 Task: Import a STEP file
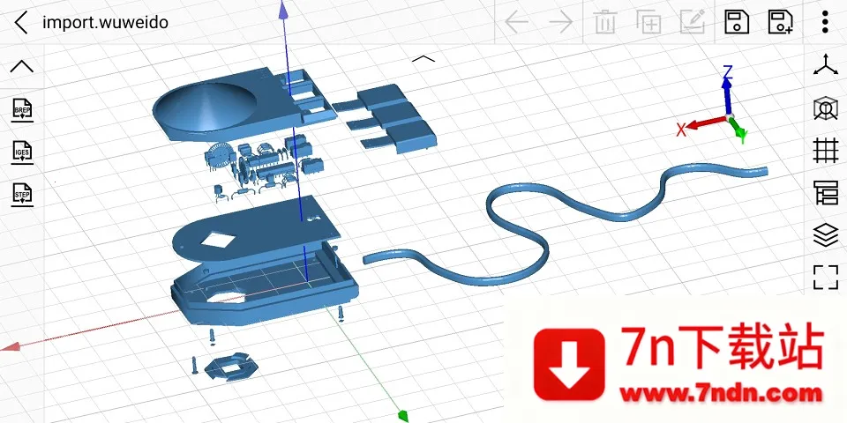click(x=22, y=193)
